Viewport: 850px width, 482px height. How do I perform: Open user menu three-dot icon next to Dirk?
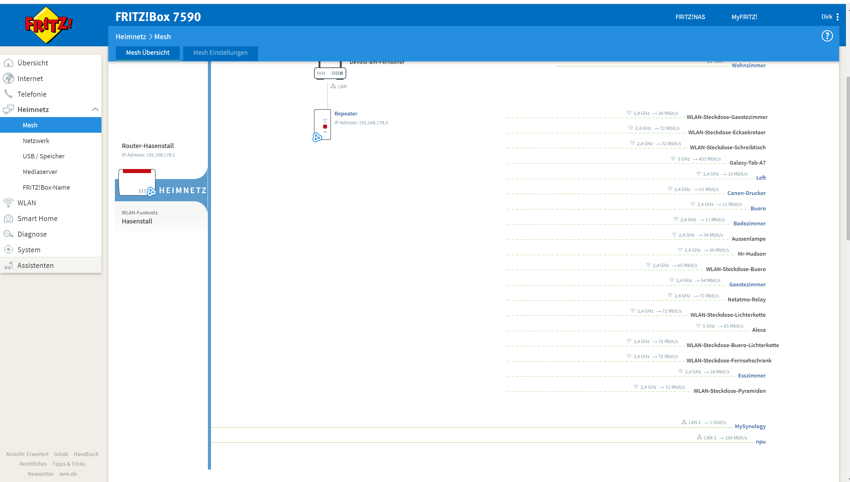click(x=837, y=17)
